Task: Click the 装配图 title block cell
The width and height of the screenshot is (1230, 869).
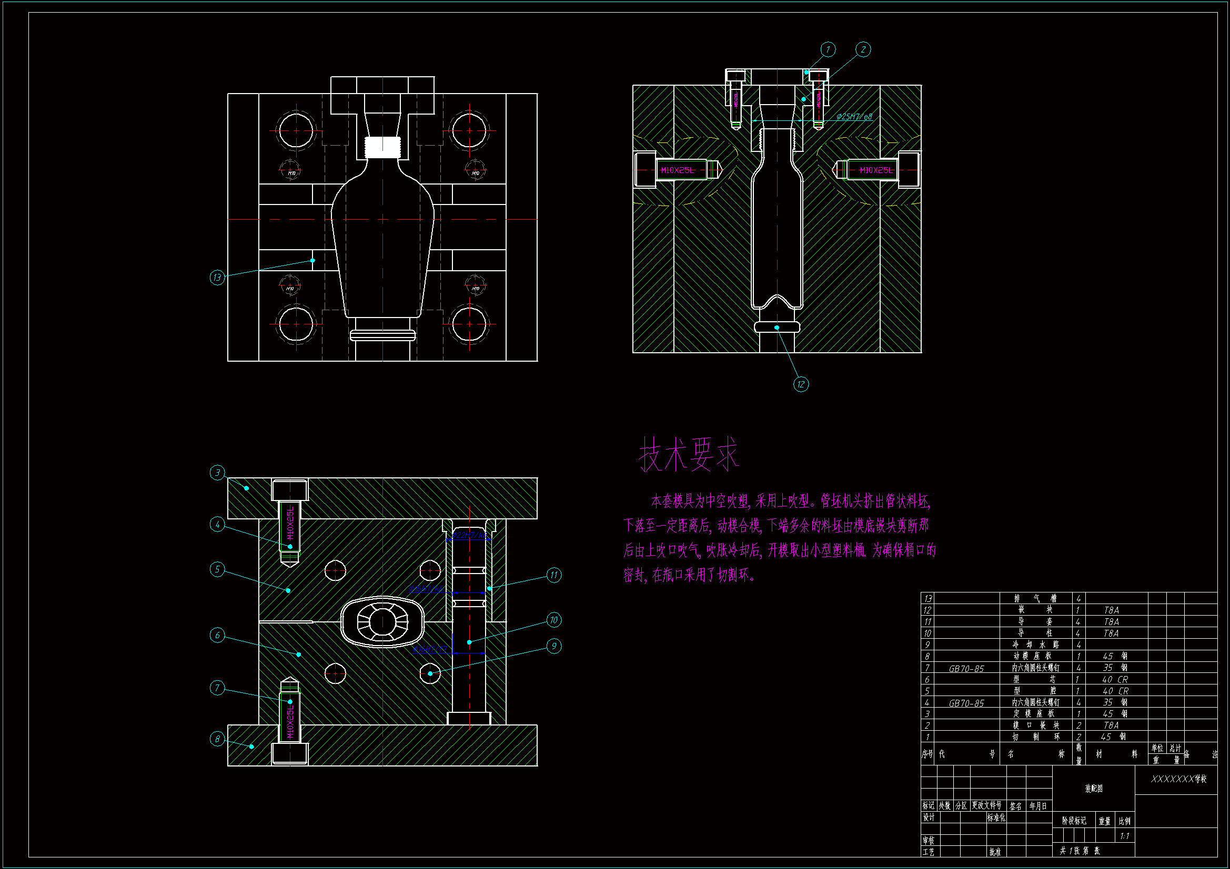Action: point(1093,789)
